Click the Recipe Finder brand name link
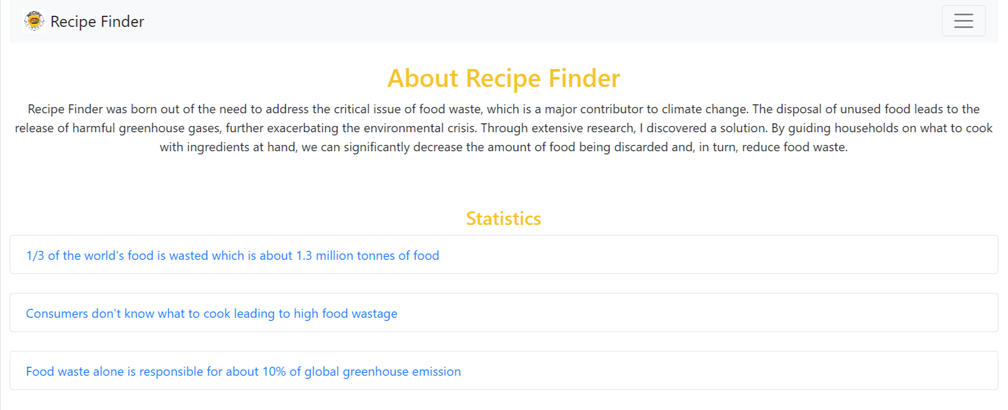This screenshot has width=1008, height=410. [x=97, y=22]
